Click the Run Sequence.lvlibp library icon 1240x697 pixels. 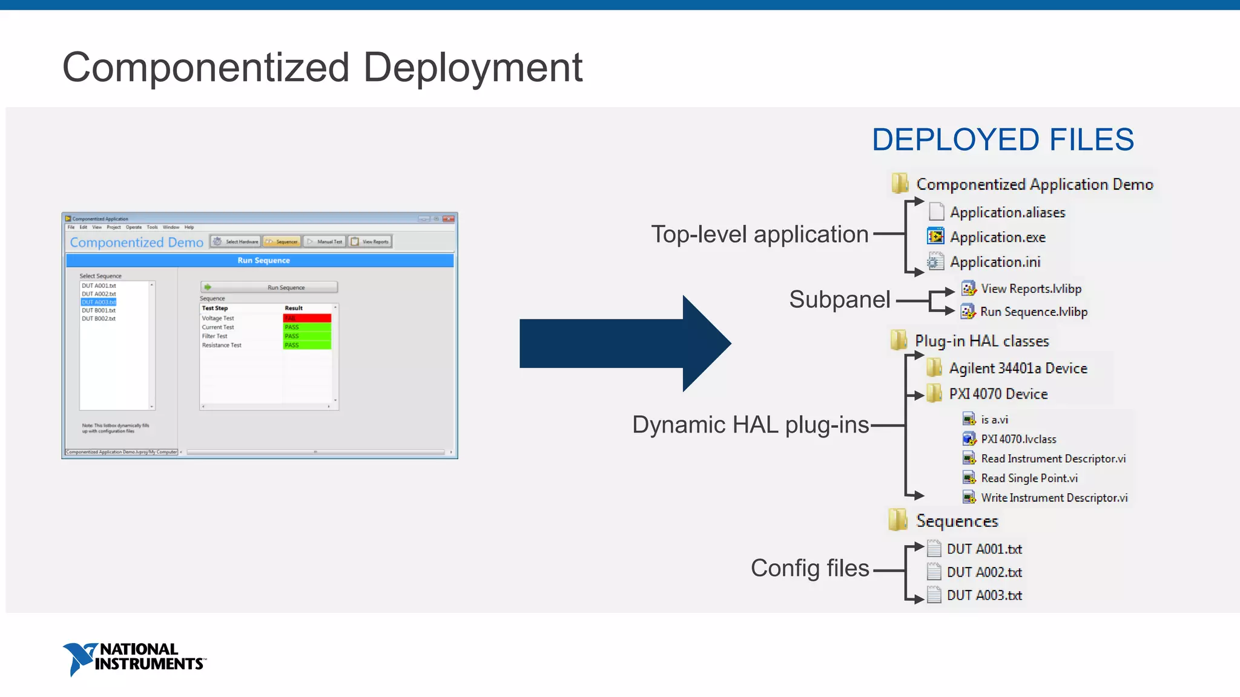[x=968, y=311]
